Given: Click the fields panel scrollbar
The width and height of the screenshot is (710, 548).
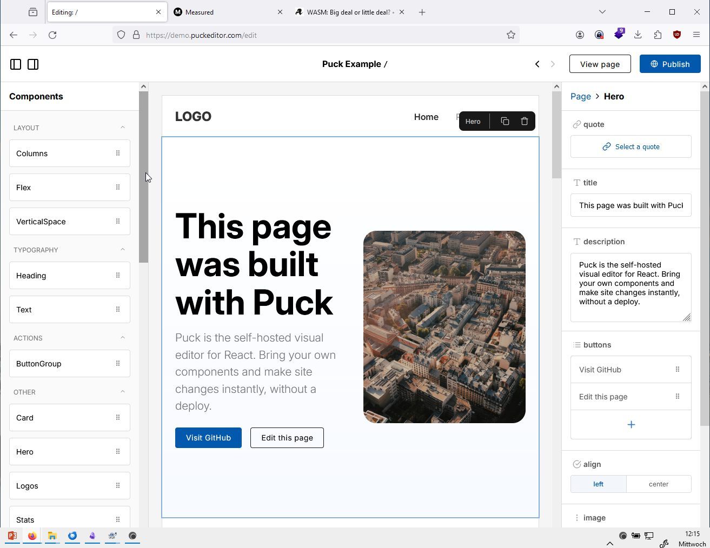Looking at the screenshot, I should tap(704, 258).
